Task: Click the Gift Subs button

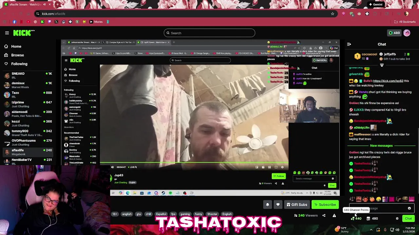Action: pos(297,205)
